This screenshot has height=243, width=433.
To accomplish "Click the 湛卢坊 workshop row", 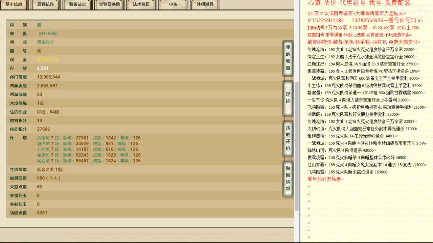I will coord(87,143).
